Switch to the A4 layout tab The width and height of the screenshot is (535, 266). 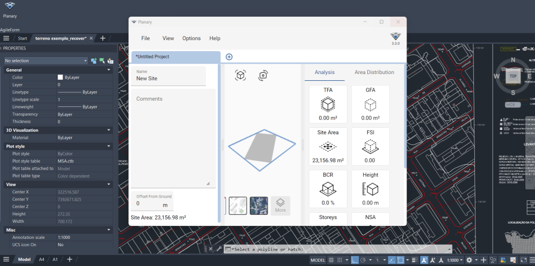tap(41, 259)
